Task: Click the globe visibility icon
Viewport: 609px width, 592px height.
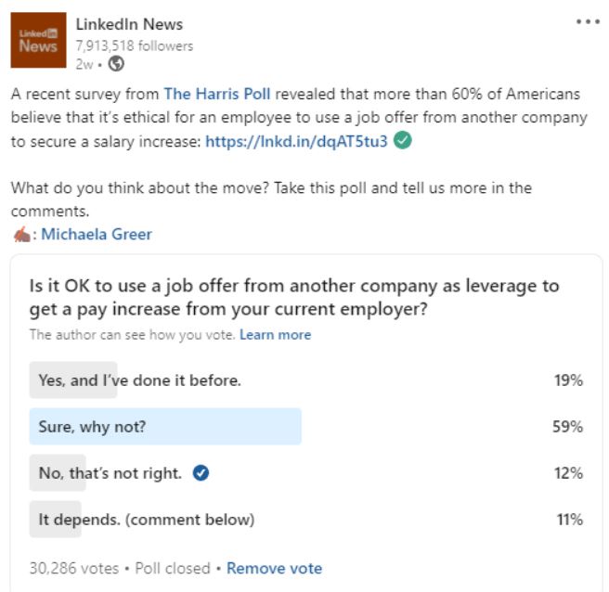Action: (116, 64)
